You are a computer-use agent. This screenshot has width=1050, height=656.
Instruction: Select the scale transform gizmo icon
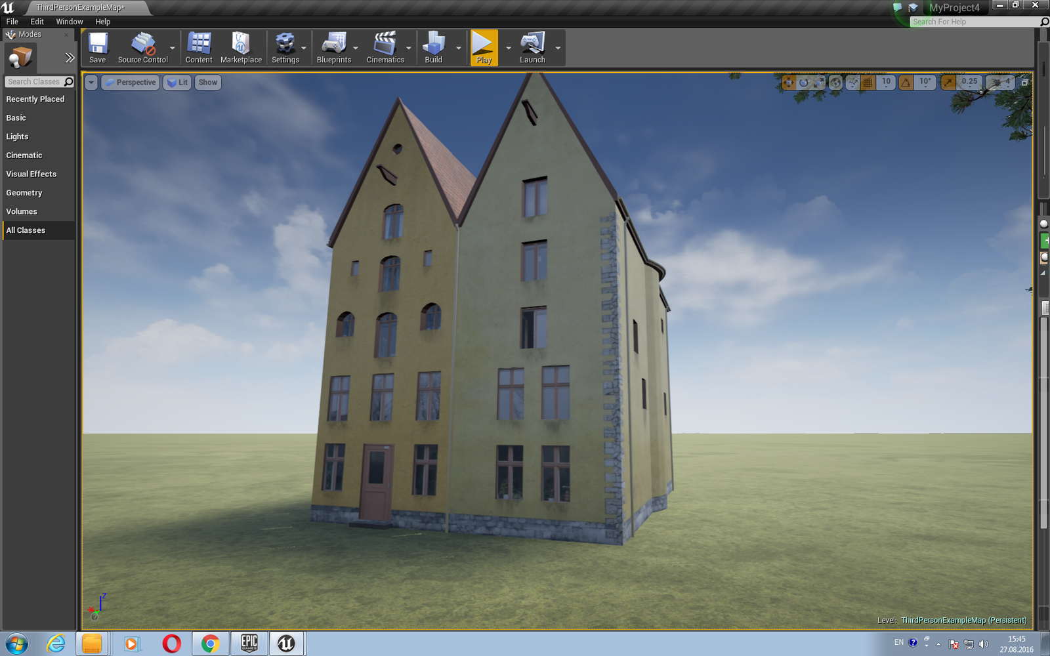click(819, 83)
